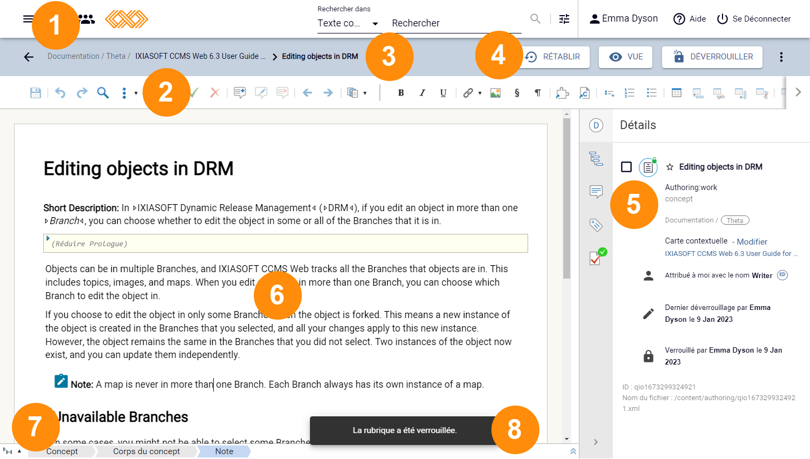
Task: Edit the selected comment
Action: [261, 93]
